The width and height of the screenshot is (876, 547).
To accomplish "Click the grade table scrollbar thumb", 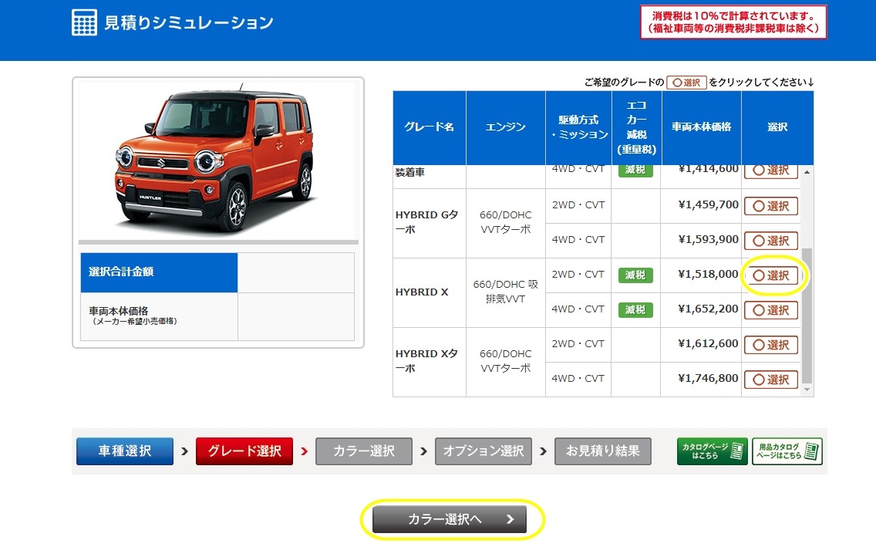I will [x=807, y=316].
